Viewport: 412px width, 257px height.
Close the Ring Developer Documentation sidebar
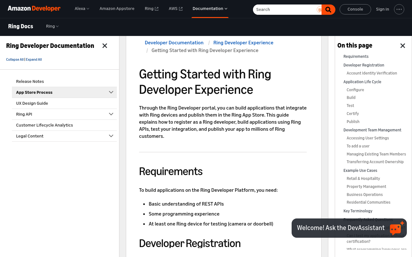pos(105,46)
